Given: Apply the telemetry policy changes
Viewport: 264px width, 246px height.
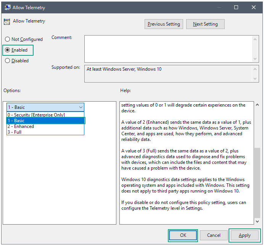Looking at the screenshot, I should pyautogui.click(x=245, y=235).
